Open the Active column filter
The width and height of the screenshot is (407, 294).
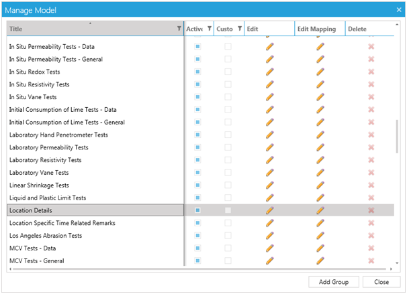click(209, 29)
